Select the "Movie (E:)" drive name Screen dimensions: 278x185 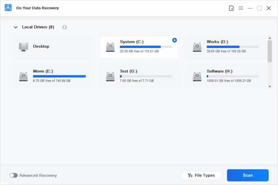43,71
